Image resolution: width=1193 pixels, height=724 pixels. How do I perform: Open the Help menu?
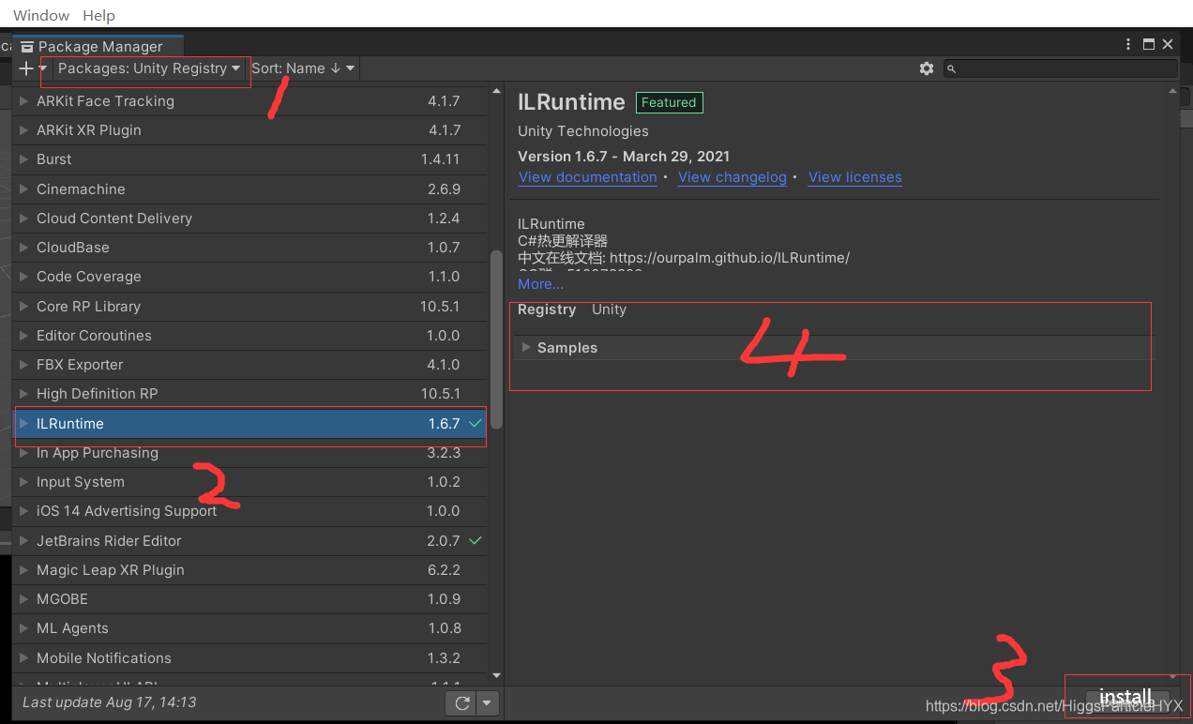click(x=98, y=15)
